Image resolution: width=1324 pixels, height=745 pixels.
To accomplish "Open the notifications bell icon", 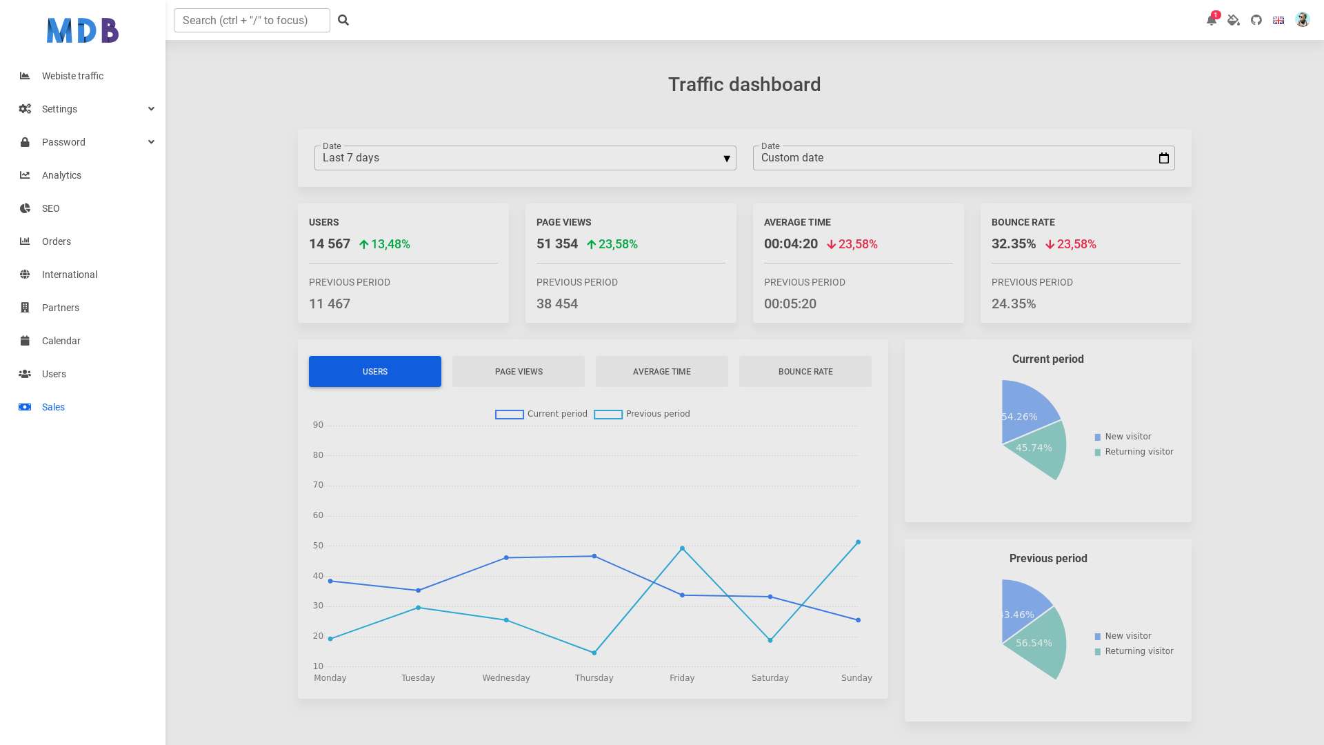I will pos(1211,20).
